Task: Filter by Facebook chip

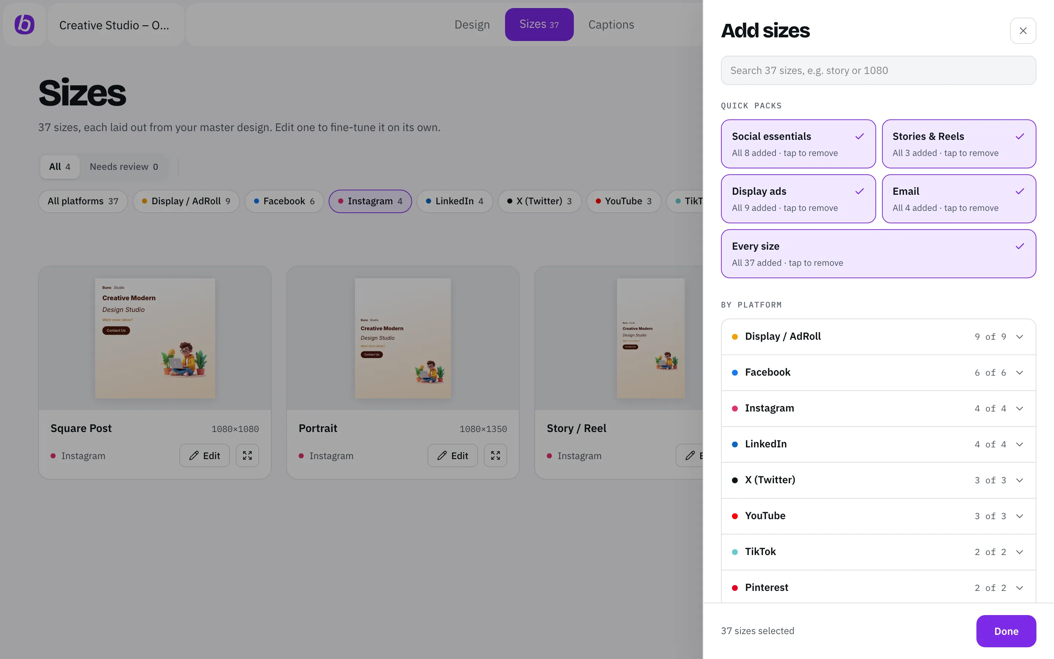Action: pyautogui.click(x=284, y=201)
